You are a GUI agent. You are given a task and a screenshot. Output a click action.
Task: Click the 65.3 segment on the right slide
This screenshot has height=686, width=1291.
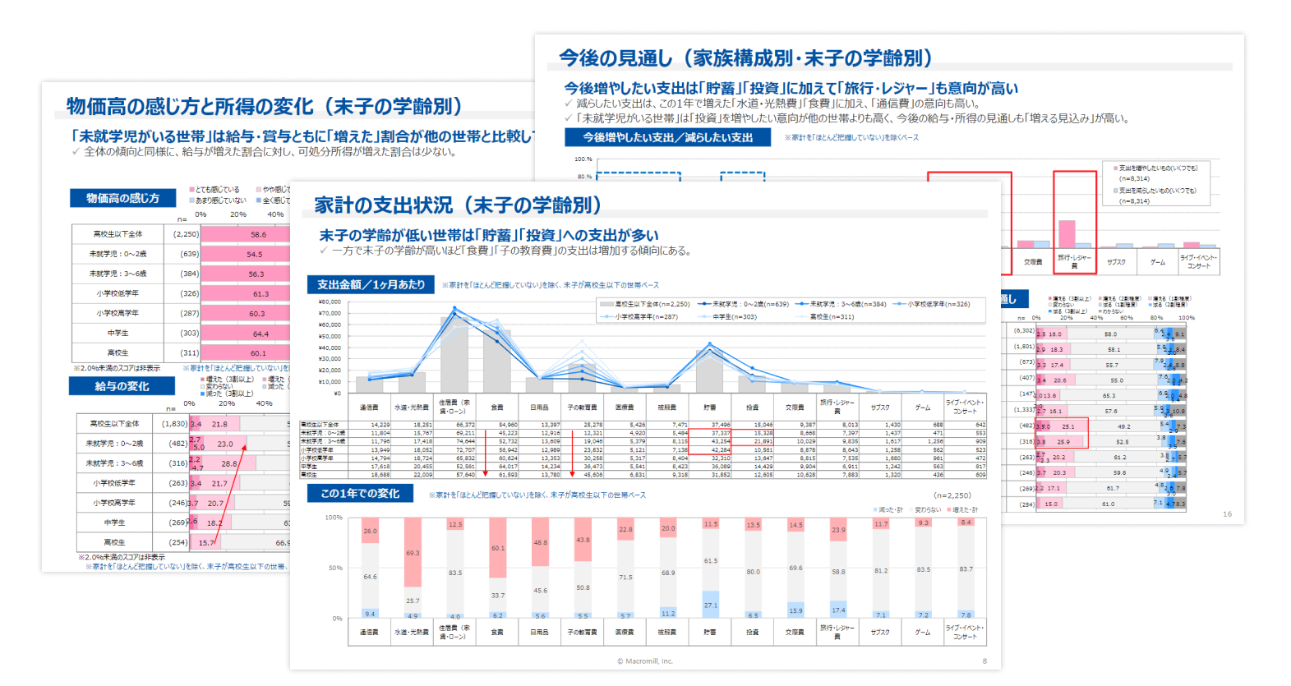coord(1109,395)
